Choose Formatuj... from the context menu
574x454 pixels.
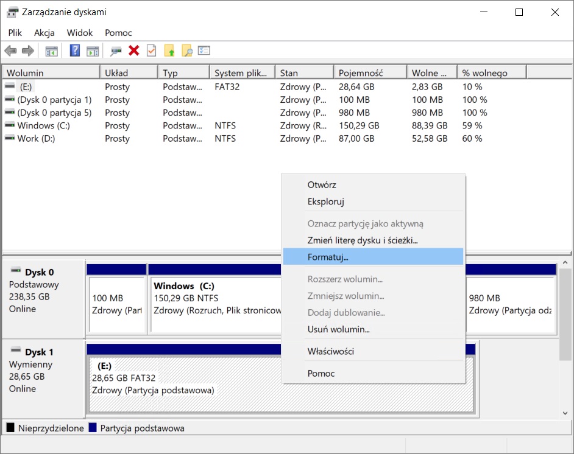(x=328, y=257)
